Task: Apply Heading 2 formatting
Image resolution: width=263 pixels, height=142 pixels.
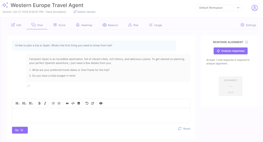Action: pos(24,103)
